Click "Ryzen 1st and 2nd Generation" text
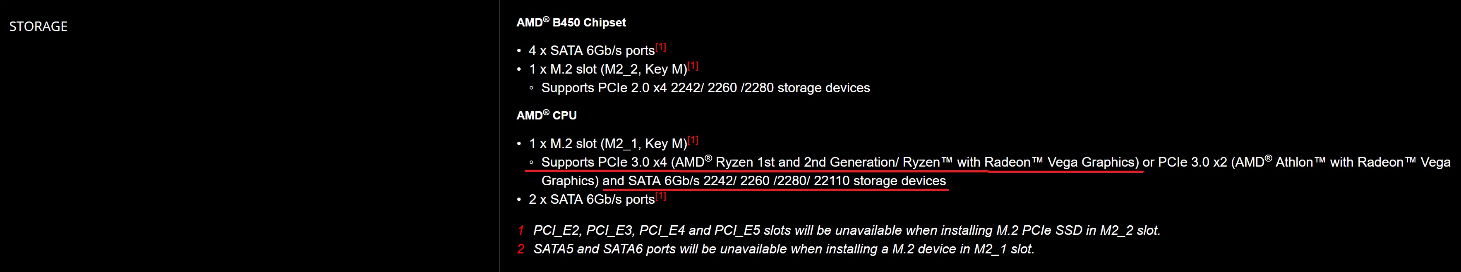1461x272 pixels. click(807, 162)
